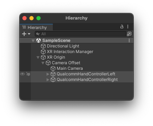Click the Unity logo next to SampleScene

(x=39, y=40)
